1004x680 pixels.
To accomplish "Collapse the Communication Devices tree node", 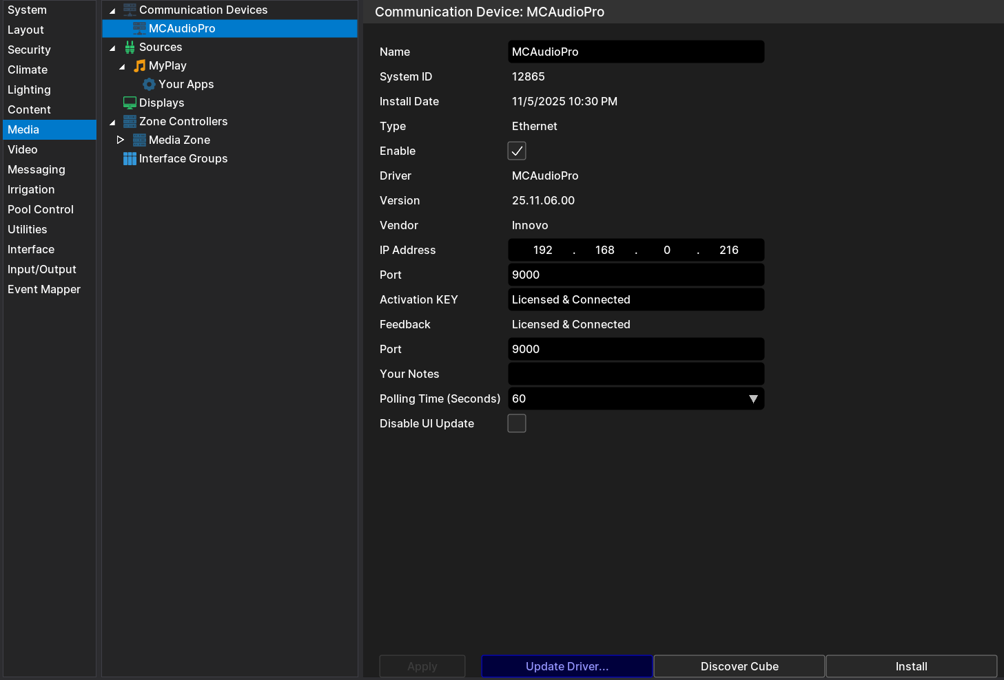I will point(112,10).
